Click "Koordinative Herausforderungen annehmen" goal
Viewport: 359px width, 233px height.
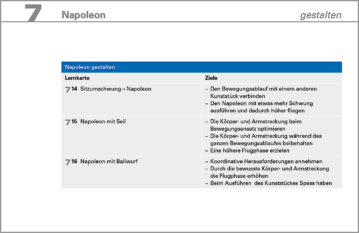[x=266, y=161]
